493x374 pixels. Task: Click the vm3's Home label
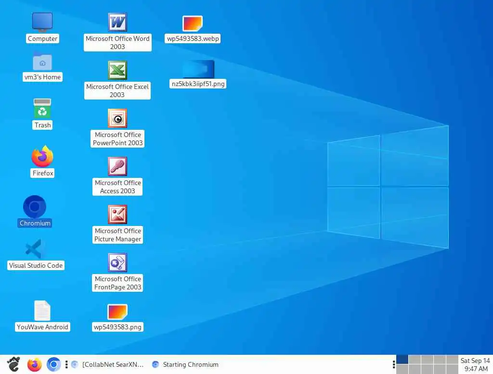tap(42, 77)
